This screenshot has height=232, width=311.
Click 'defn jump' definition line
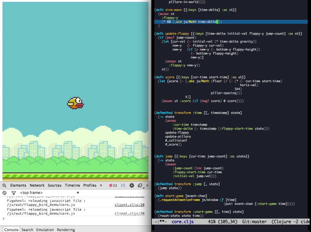202,156
